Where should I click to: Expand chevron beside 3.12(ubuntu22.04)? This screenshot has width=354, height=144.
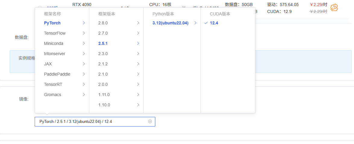point(195,23)
